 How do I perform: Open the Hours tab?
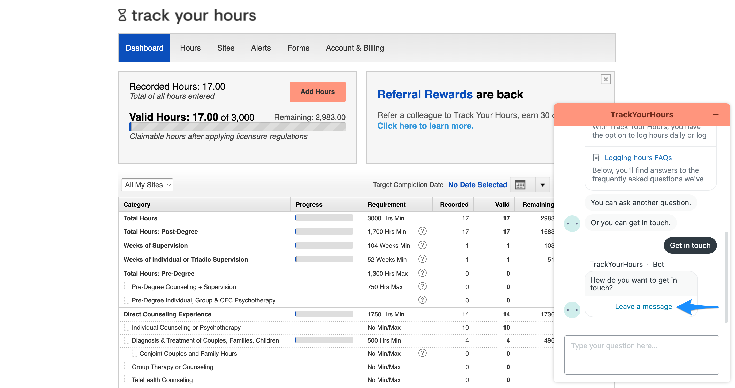point(190,48)
